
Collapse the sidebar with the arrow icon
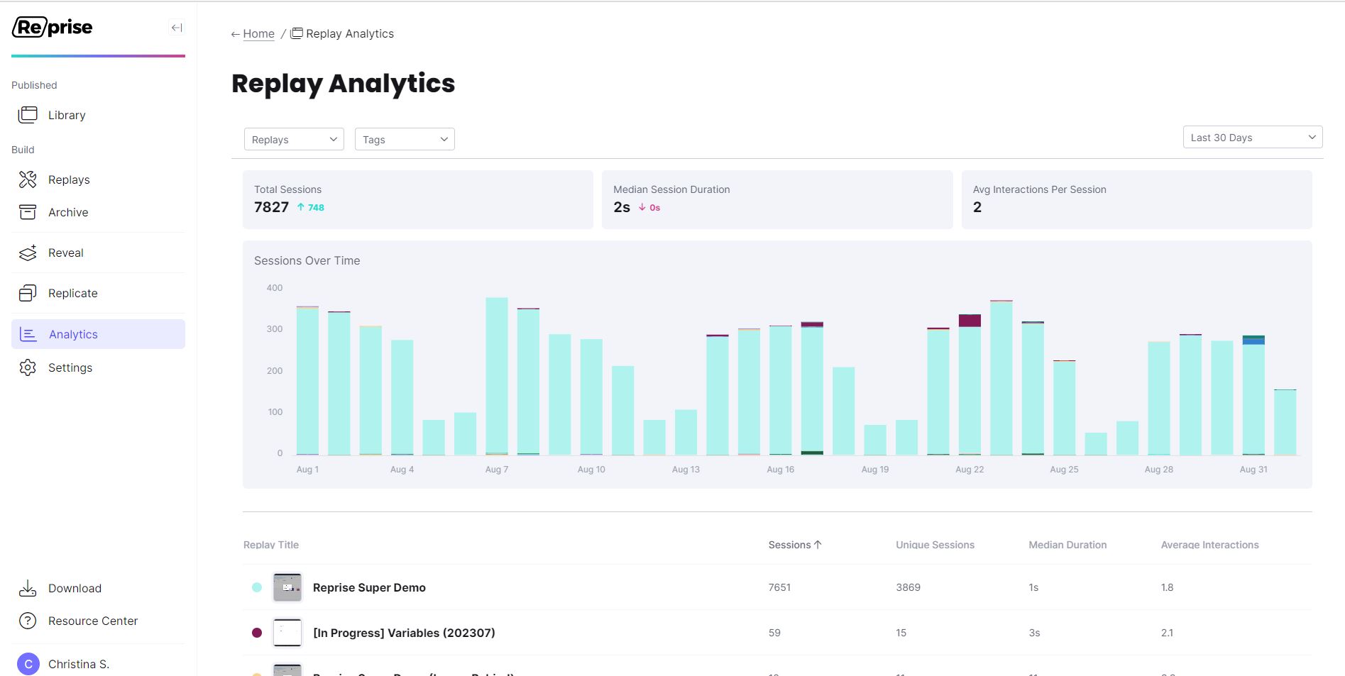click(x=177, y=28)
